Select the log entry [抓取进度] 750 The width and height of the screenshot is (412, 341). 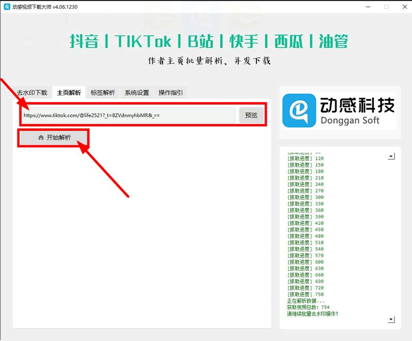(305, 294)
